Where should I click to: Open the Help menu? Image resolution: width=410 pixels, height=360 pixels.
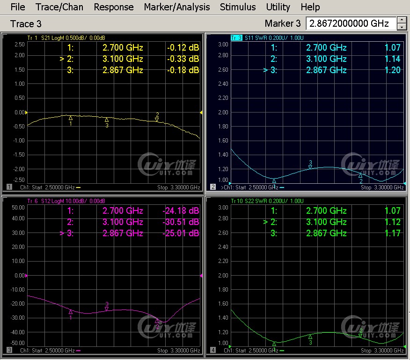(x=310, y=7)
